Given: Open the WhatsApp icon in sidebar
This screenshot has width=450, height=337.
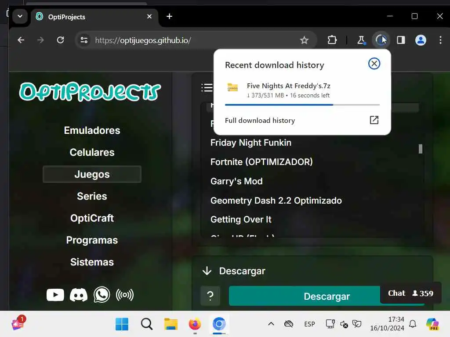Looking at the screenshot, I should (102, 294).
